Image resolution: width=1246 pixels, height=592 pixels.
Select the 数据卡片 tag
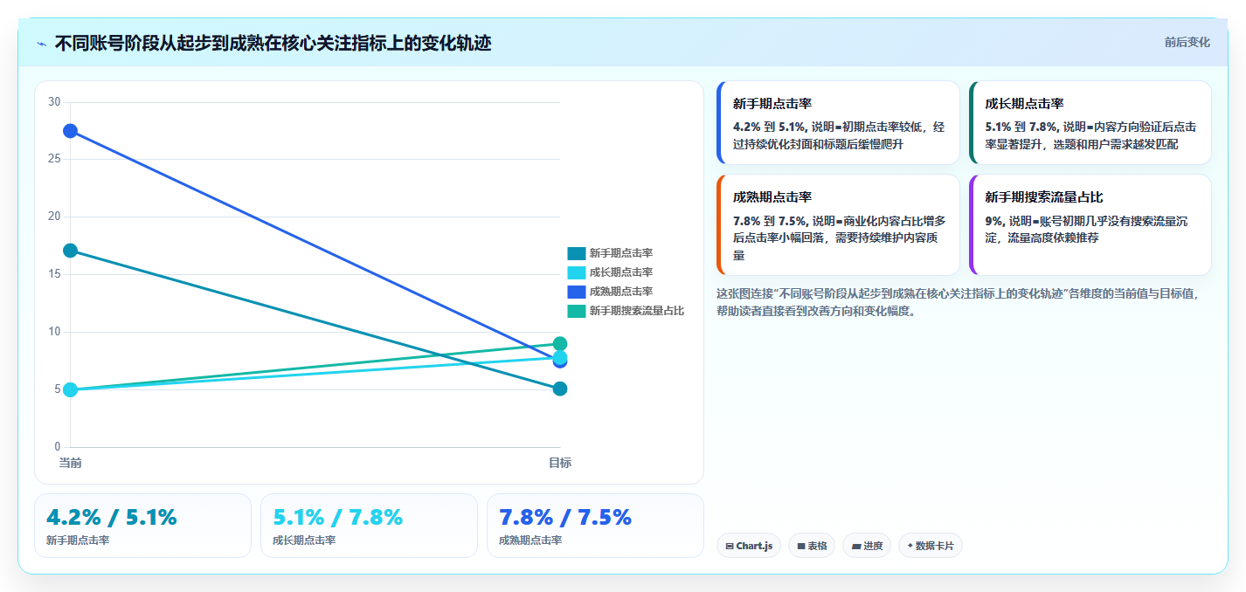pyautogui.click(x=931, y=546)
